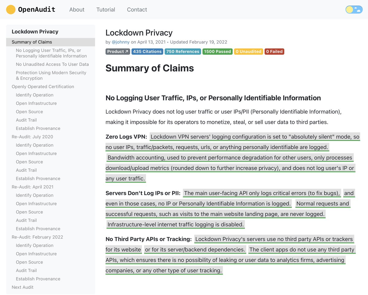Click the "Summary of Claims" main heading
Viewport: 368px width, 295px height.
[150, 68]
